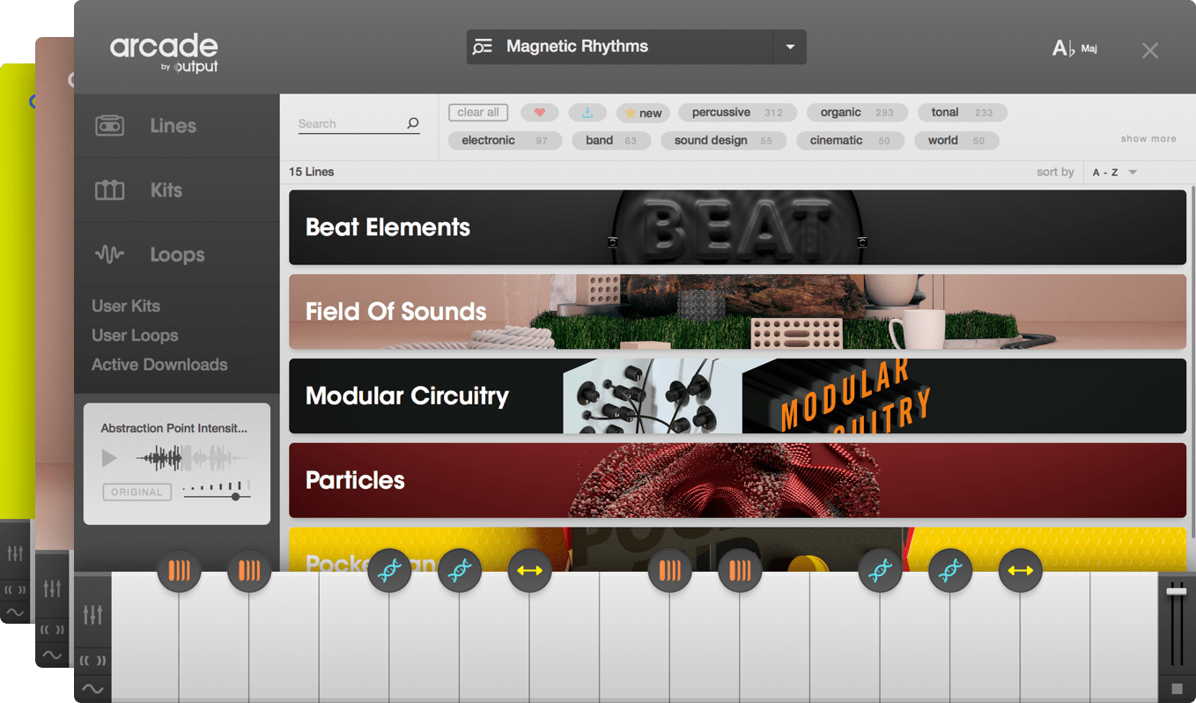Toggle the cinematic tag filter
The height and width of the screenshot is (703, 1196).
[850, 140]
